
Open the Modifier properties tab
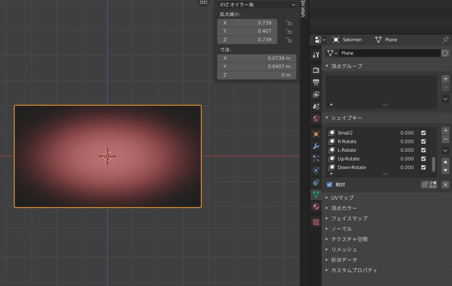316,145
